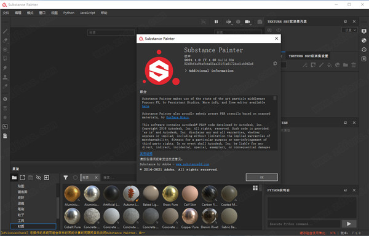
Task: Close the Texture Set list panel
Action: [354, 21]
